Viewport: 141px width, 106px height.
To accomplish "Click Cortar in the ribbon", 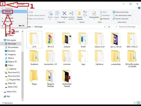I will (x=31, y=12).
